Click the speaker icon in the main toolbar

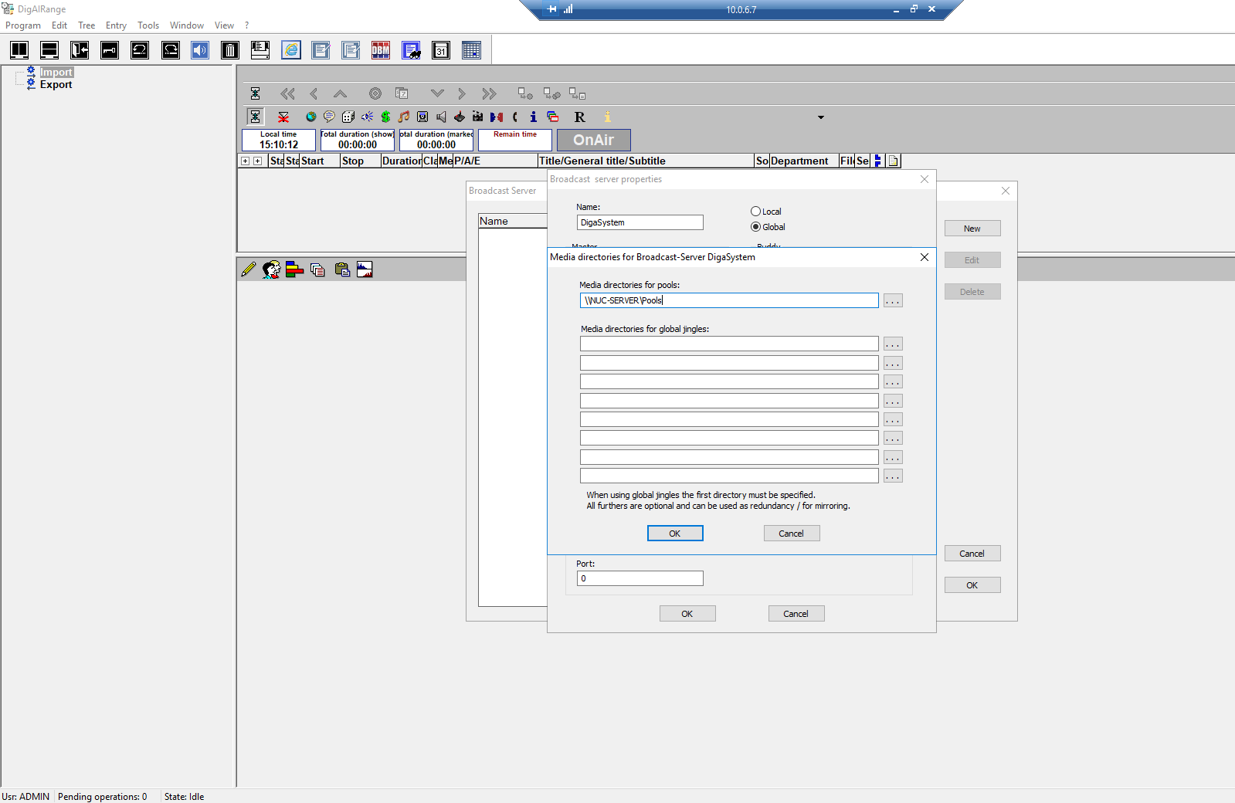coord(200,51)
